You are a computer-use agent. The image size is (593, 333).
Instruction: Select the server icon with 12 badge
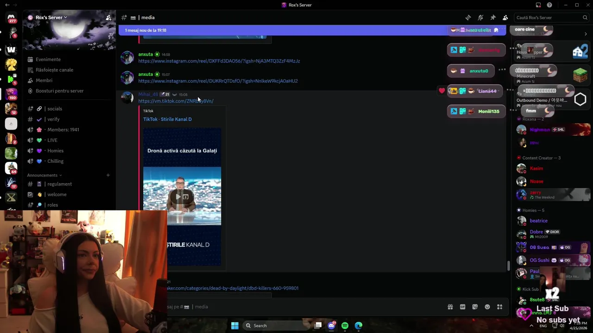[x=11, y=109]
